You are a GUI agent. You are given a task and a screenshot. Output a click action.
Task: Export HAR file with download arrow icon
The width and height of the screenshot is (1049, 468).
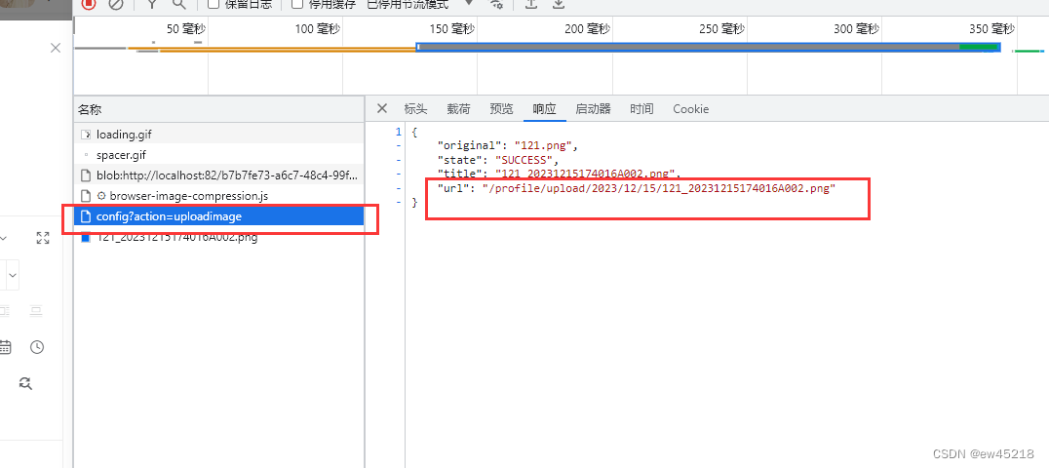point(558,3)
